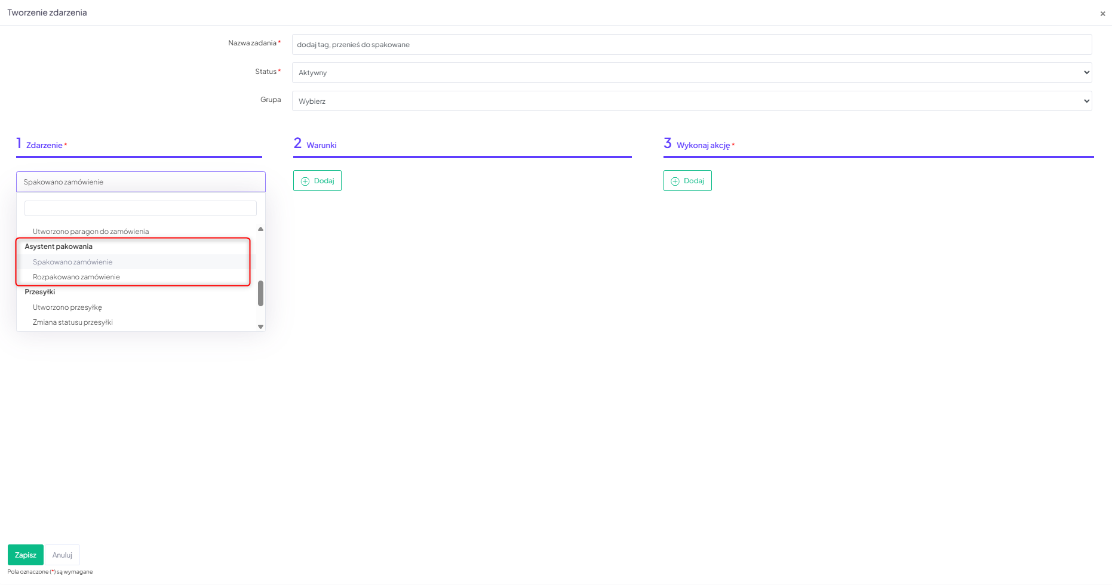Click the event search box in dropdown
Screen dimensions: 1112x585
pyautogui.click(x=140, y=208)
